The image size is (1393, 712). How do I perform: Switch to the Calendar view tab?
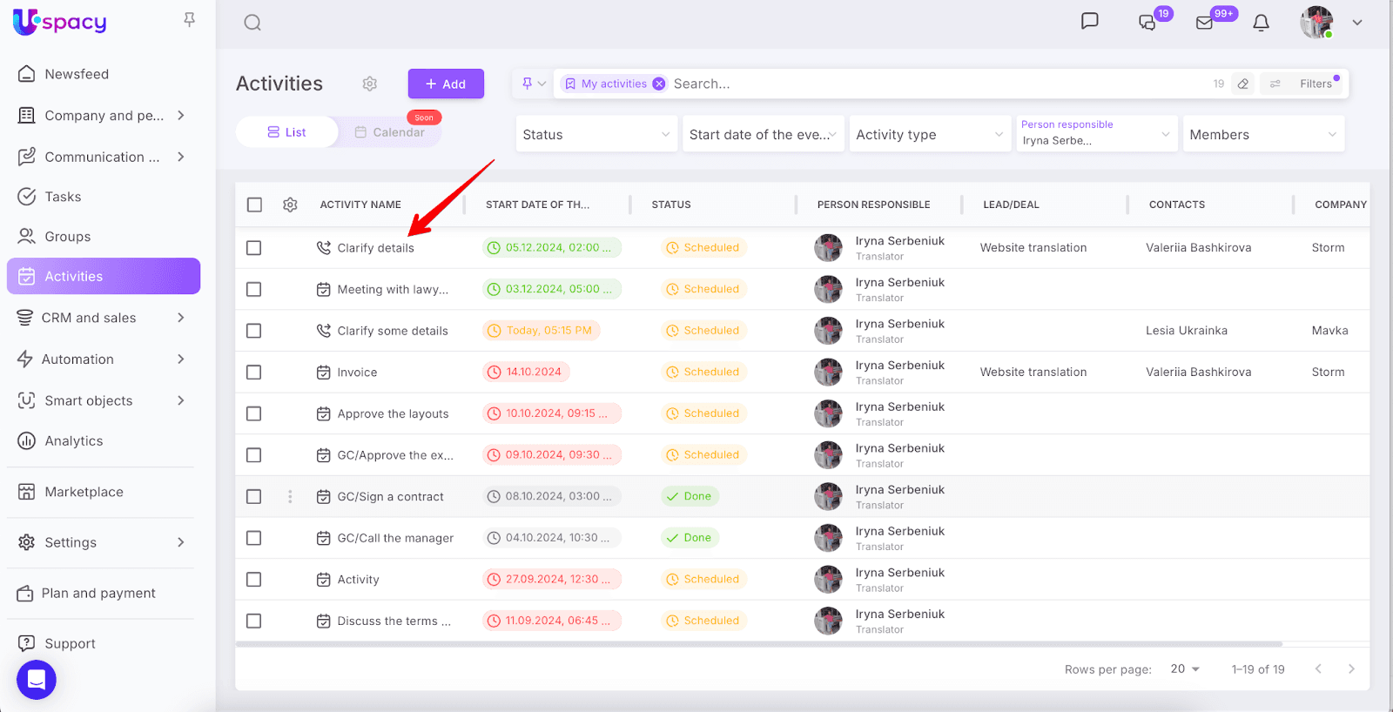(390, 132)
